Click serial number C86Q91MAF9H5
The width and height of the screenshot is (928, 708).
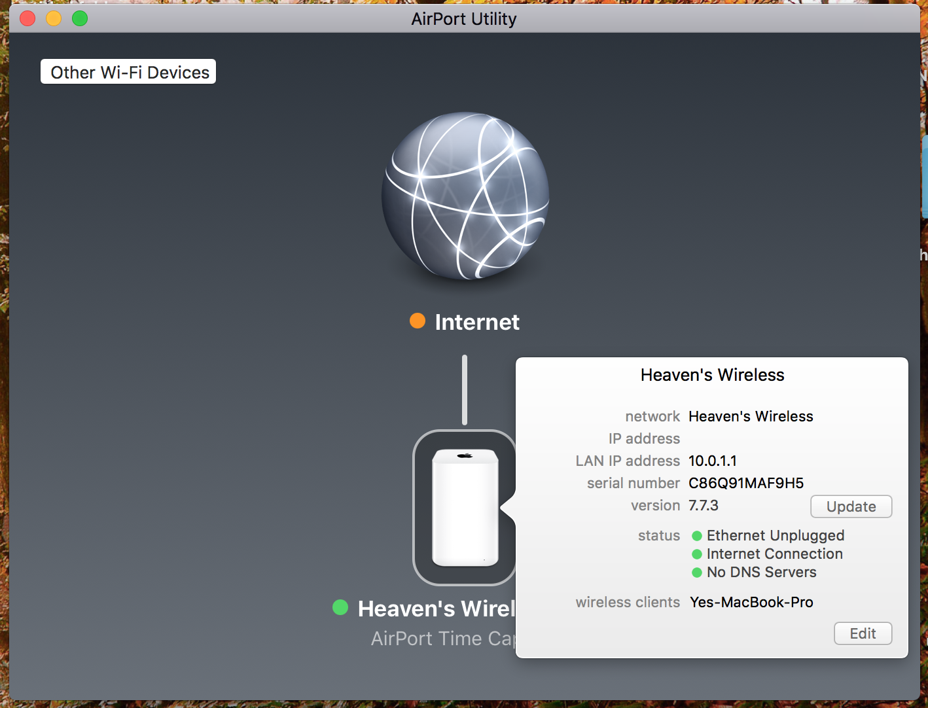[x=746, y=484]
